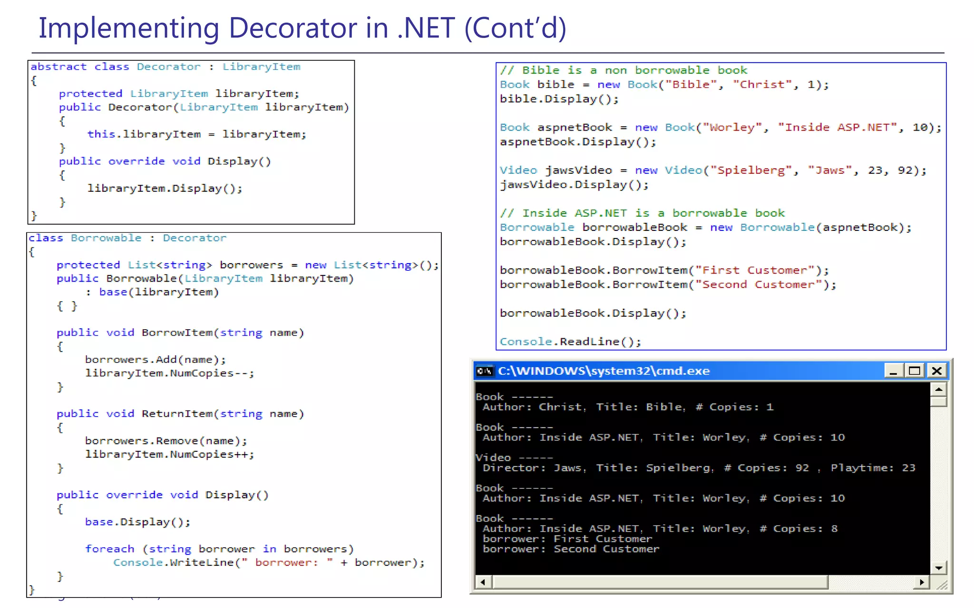Viewport: 974px width, 608px height.
Task: Click the slide title Implementing Decorator in .NET
Action: 302,28
